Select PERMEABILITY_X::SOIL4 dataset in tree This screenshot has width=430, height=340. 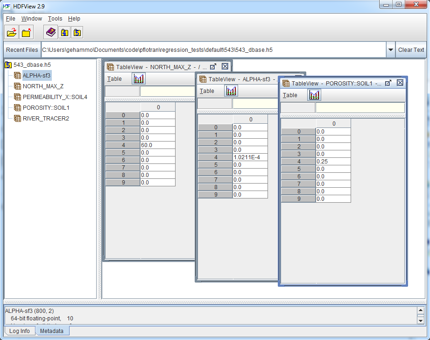pyautogui.click(x=55, y=97)
